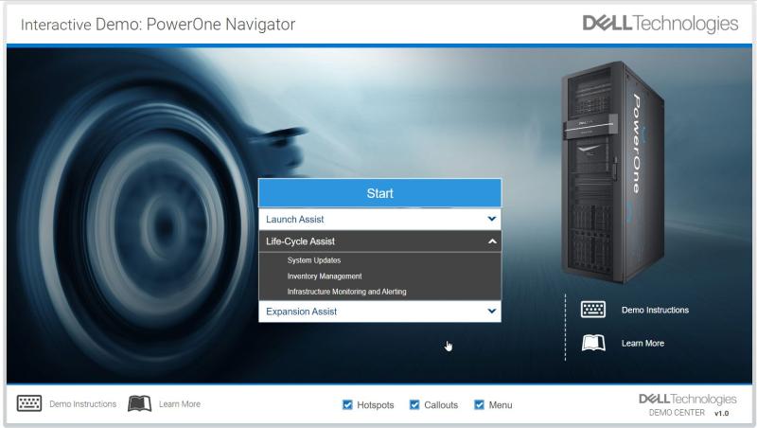This screenshot has width=757, height=428.
Task: Click the Hotspots label text
Action: click(x=375, y=405)
